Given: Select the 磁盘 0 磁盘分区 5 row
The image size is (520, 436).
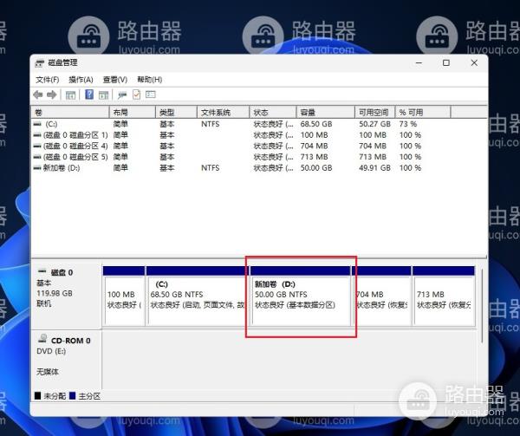Looking at the screenshot, I should [227, 157].
